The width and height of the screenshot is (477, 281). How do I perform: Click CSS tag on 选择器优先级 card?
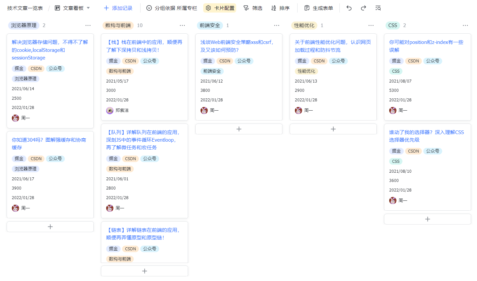[396, 161]
